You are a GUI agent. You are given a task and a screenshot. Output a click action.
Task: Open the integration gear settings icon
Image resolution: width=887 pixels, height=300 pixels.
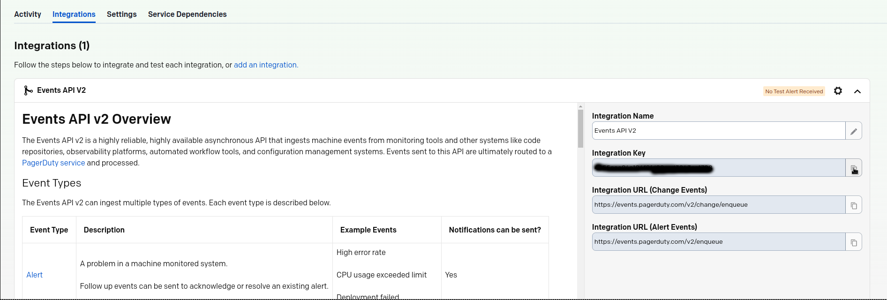pyautogui.click(x=838, y=91)
